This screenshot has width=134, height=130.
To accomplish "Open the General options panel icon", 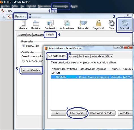I will [x=23, y=25].
